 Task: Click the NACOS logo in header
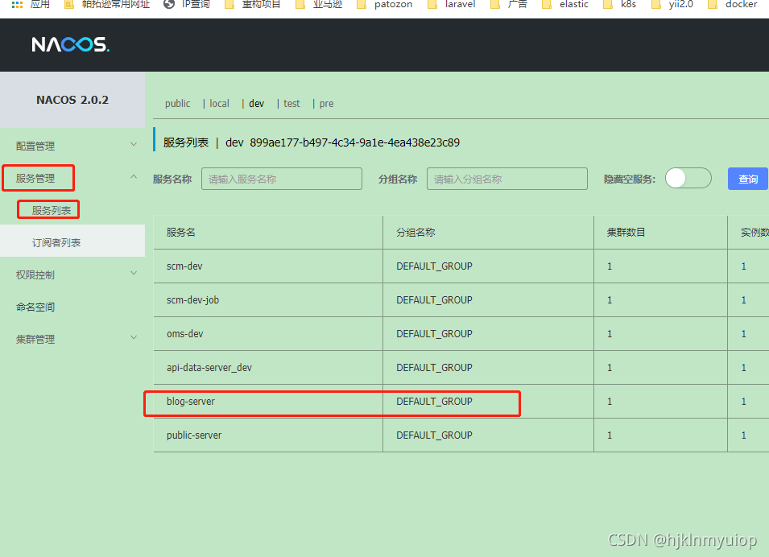(x=71, y=44)
